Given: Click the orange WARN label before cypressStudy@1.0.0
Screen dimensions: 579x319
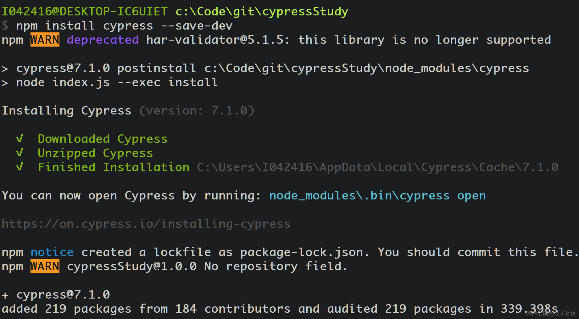Looking at the screenshot, I should tap(45, 266).
